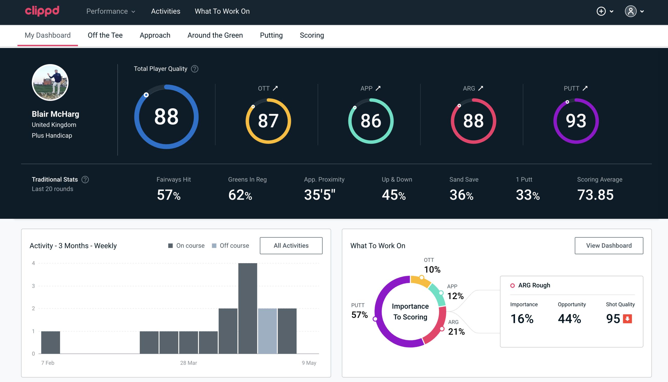
Task: Expand the user account menu dropdown
Action: [x=636, y=11]
